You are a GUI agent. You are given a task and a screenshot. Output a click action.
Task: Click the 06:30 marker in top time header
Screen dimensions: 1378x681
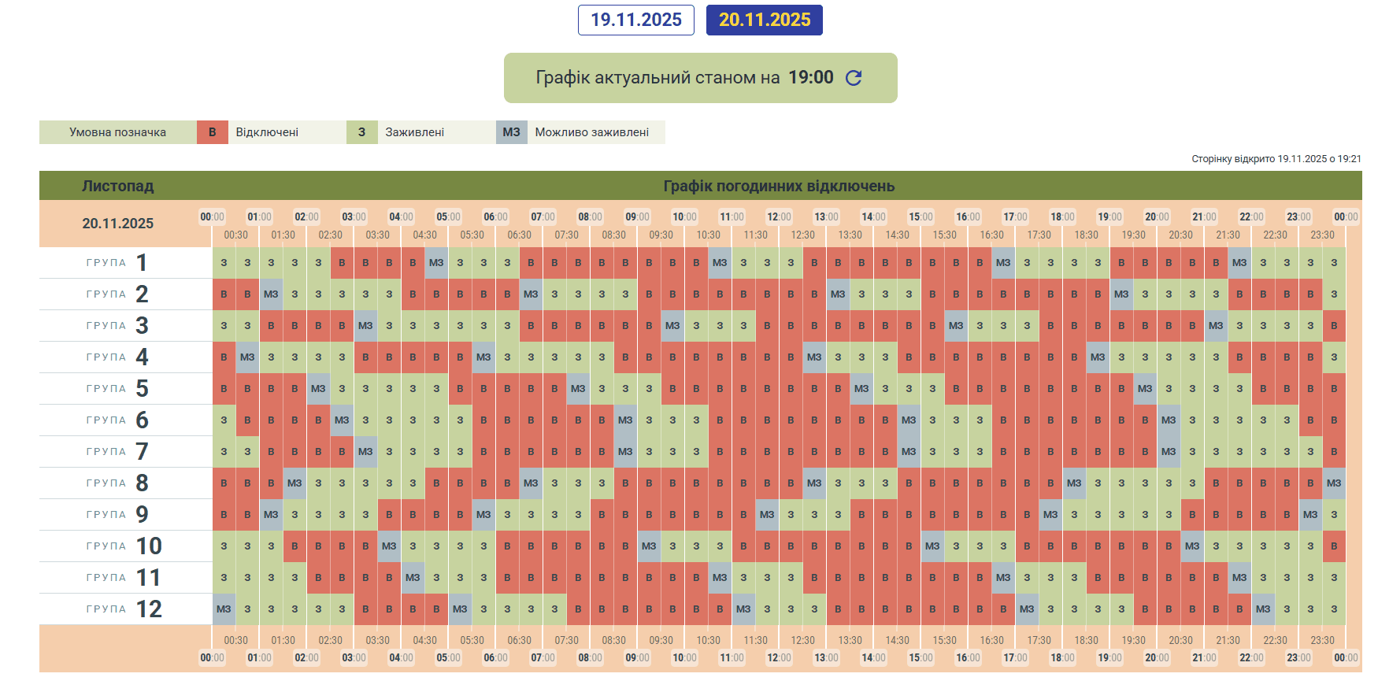(x=519, y=235)
